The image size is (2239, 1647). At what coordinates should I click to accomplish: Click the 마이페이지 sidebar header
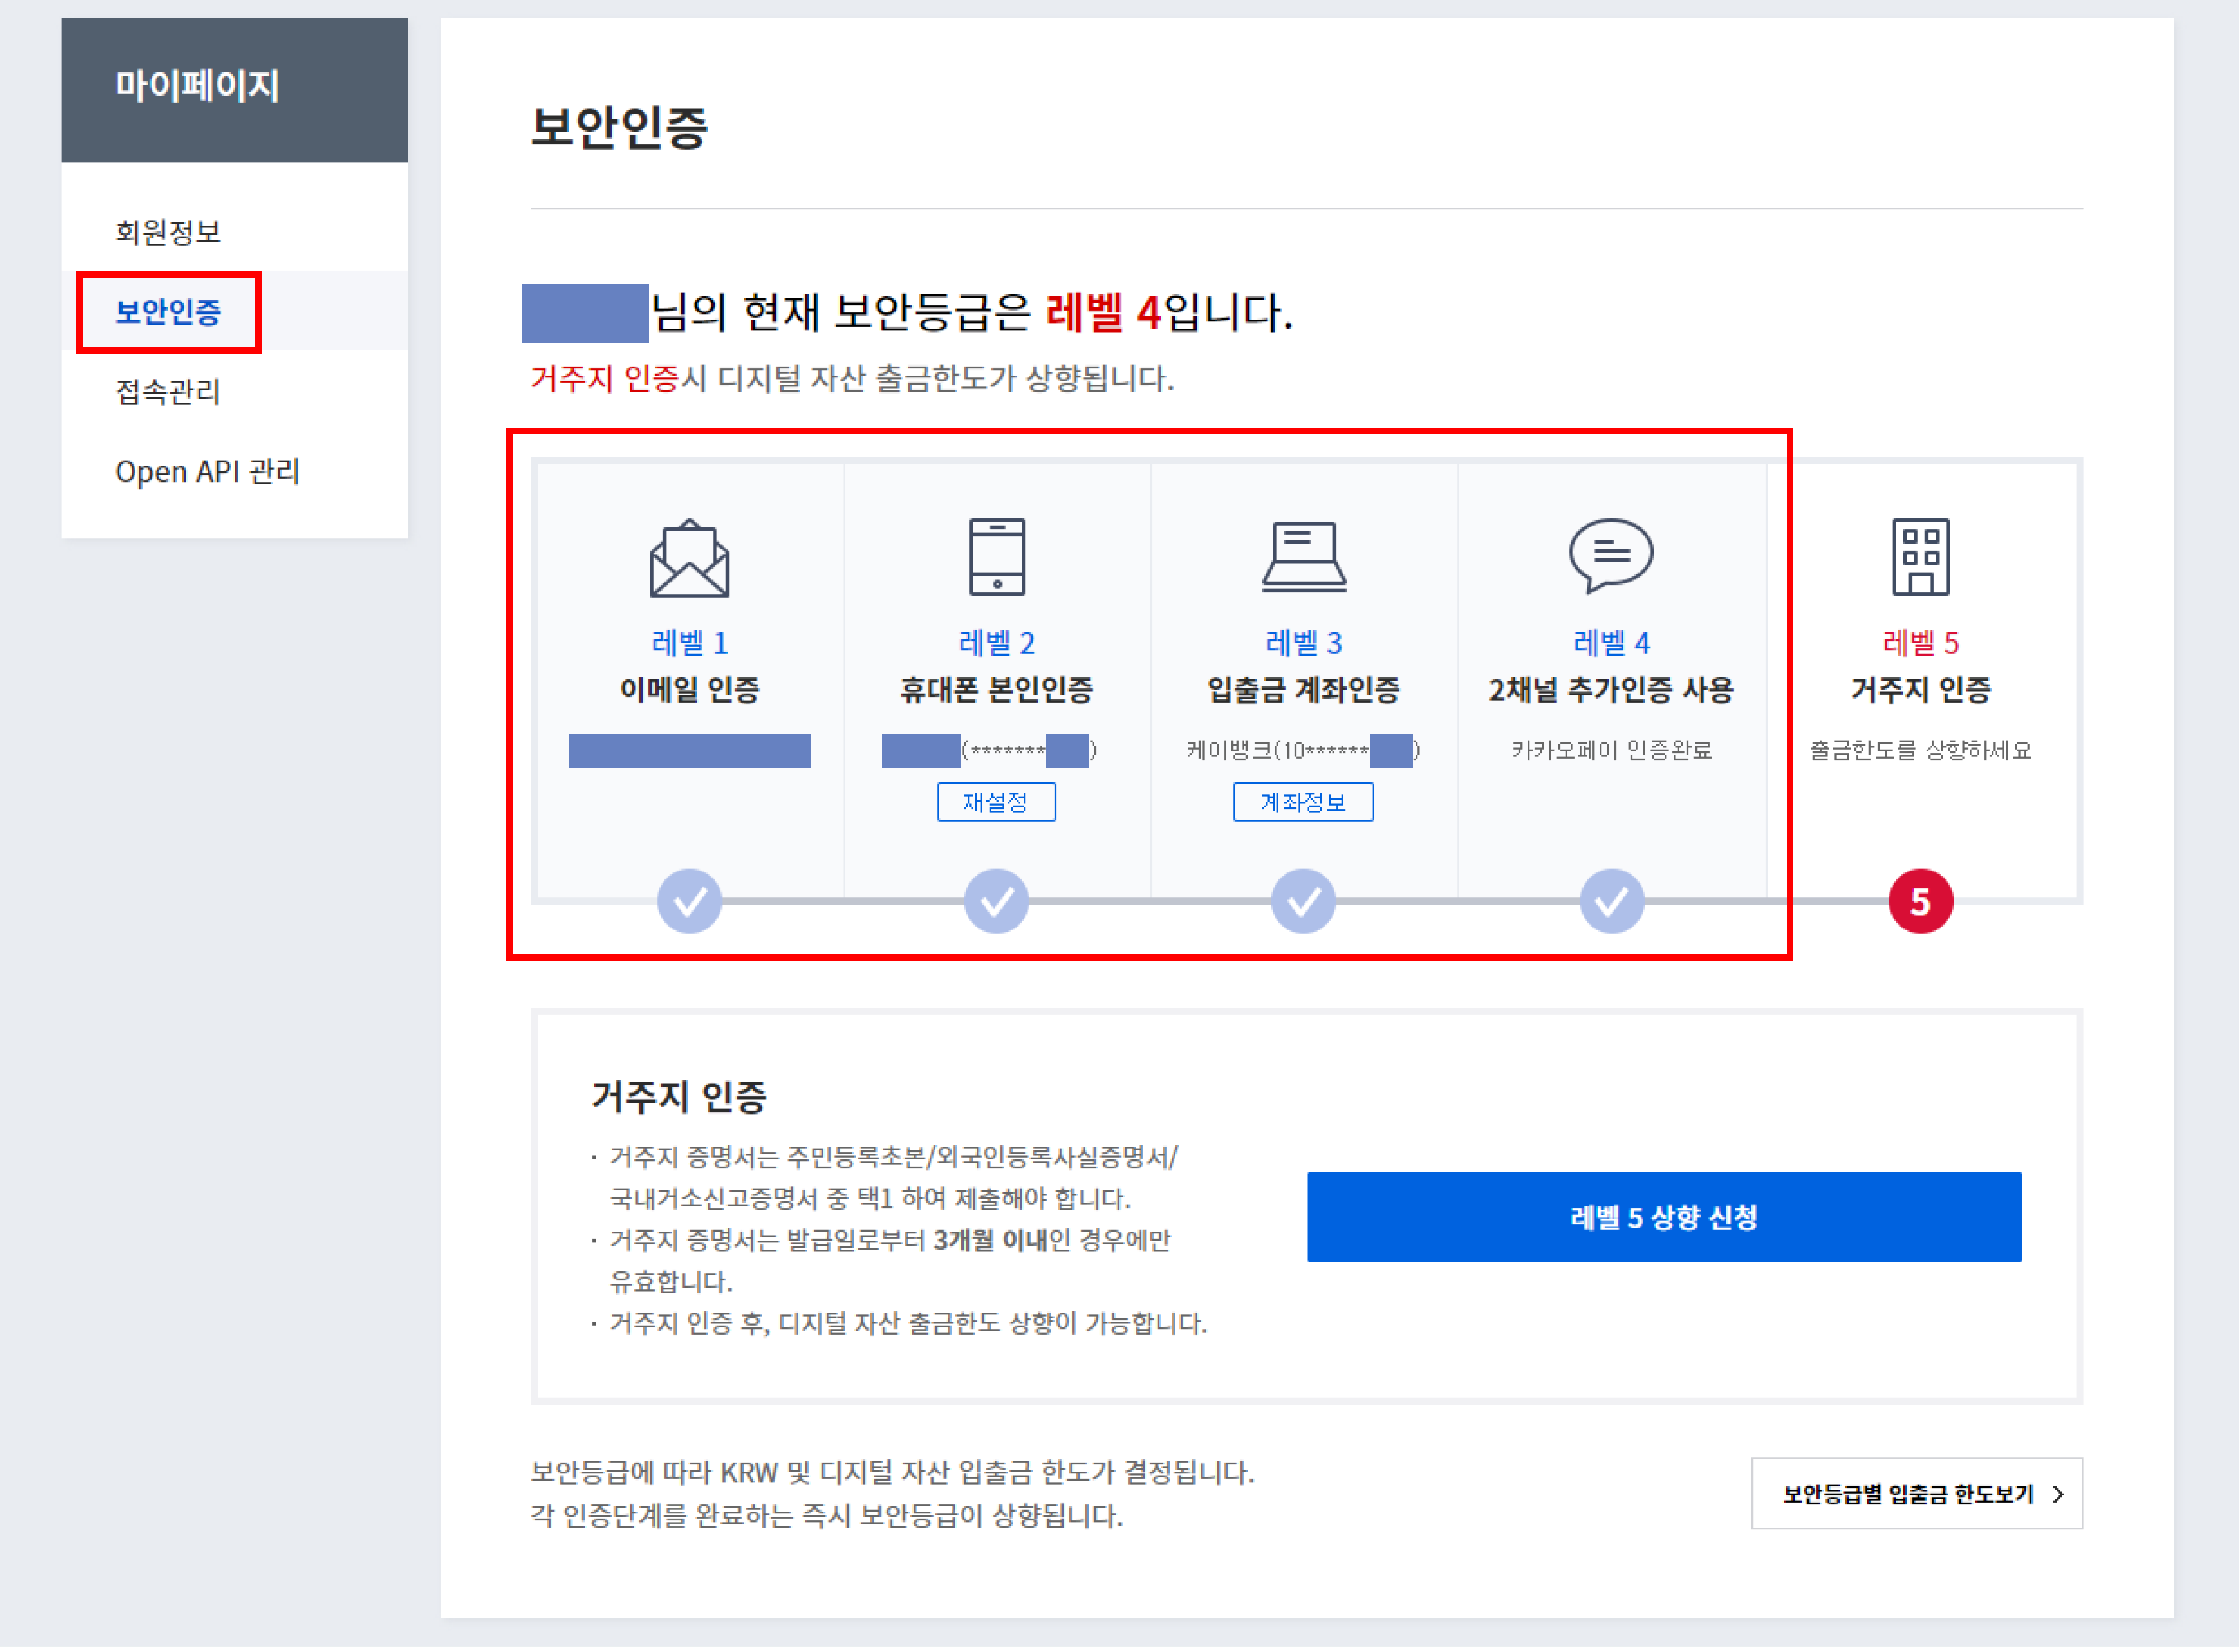(198, 86)
